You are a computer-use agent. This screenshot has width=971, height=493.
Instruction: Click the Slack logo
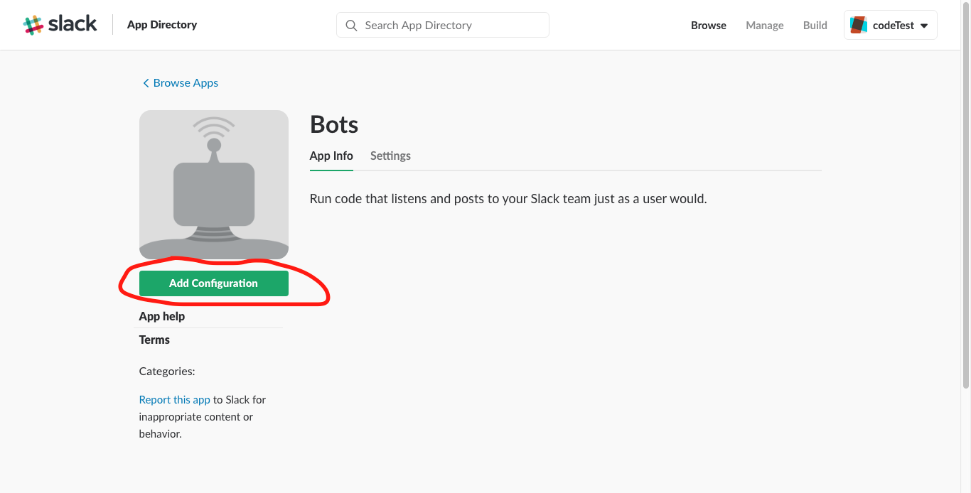pyautogui.click(x=60, y=24)
